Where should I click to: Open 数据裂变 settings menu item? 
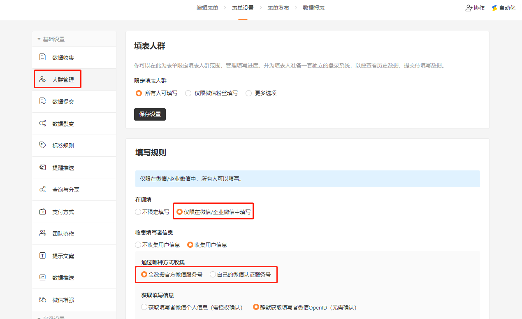[74, 123]
